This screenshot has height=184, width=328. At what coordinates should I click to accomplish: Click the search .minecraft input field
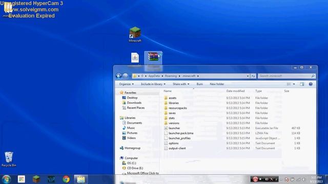tap(286, 76)
